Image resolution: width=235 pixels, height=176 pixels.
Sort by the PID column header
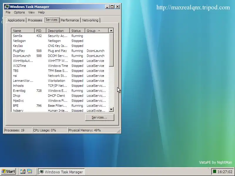click(40, 31)
